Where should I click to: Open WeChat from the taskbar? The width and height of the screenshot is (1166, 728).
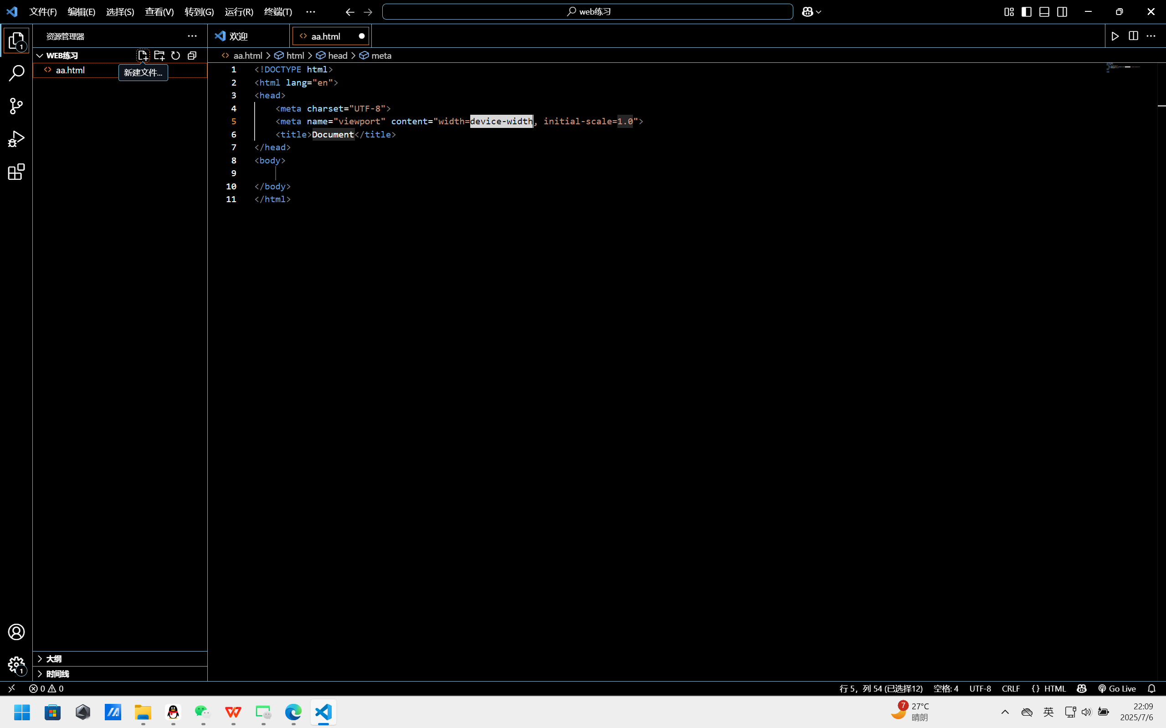(203, 712)
